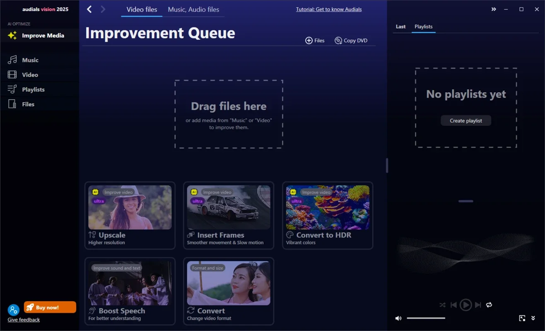Maximize the Audials window
The width and height of the screenshot is (545, 331).
click(521, 9)
